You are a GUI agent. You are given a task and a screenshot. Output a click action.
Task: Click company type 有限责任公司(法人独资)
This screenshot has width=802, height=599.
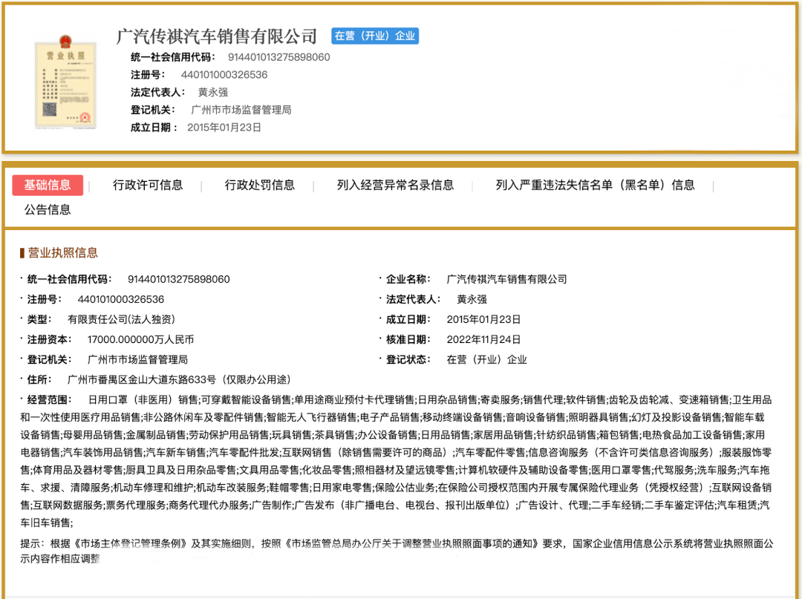click(x=121, y=319)
